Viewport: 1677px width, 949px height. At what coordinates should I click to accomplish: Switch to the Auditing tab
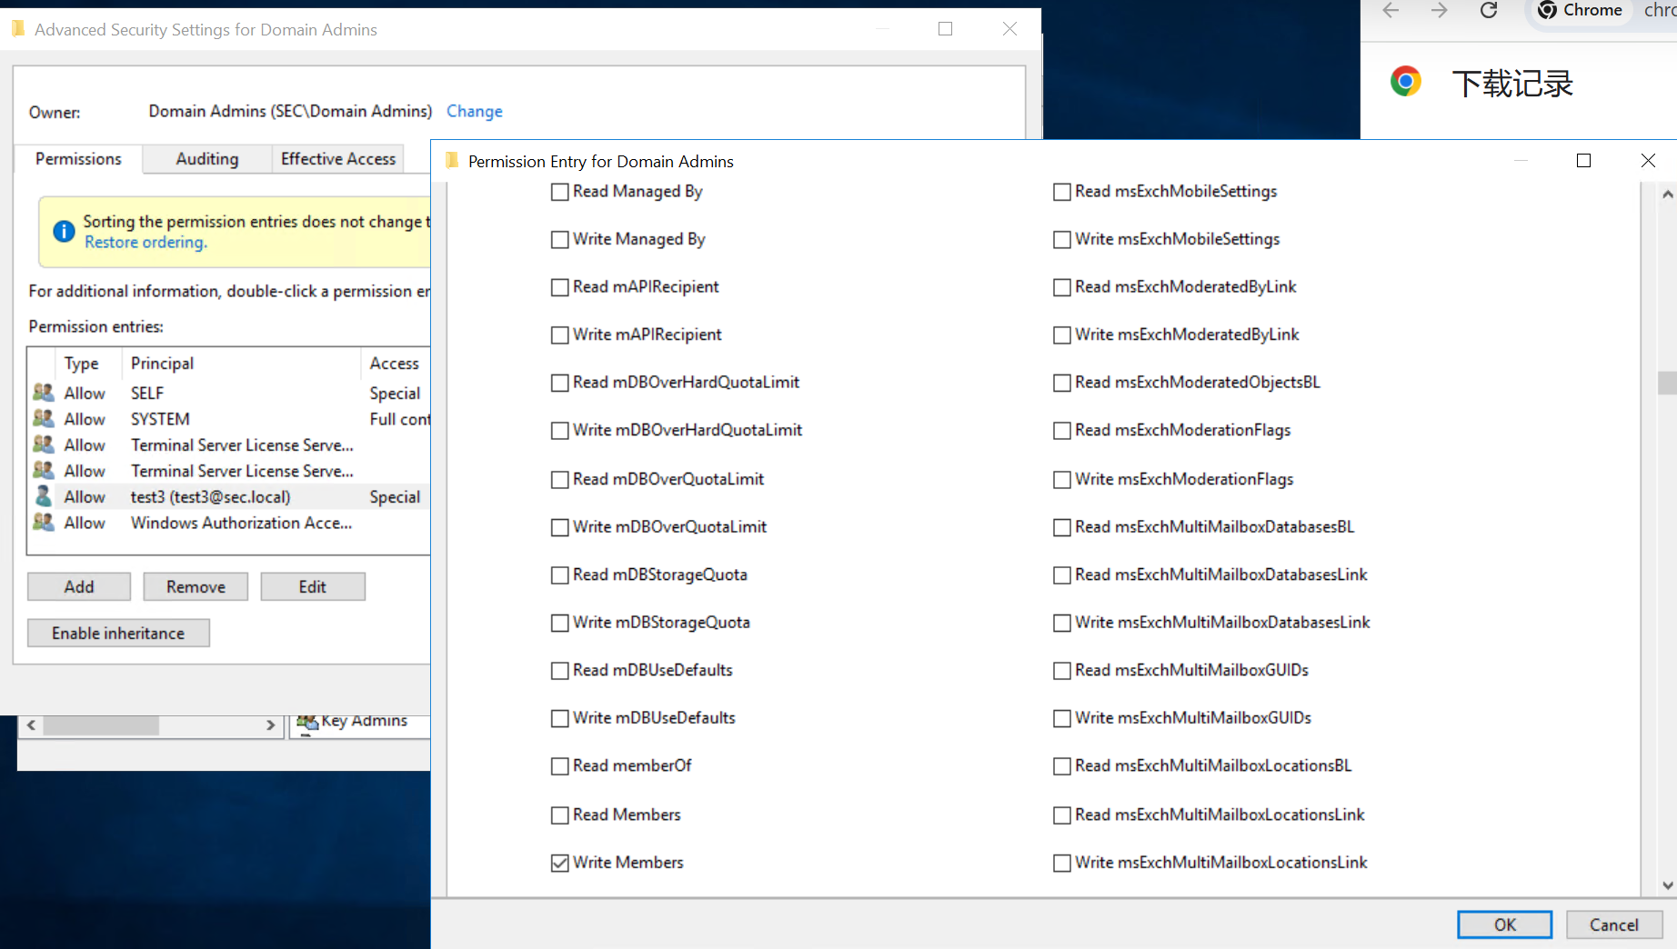pyautogui.click(x=206, y=159)
